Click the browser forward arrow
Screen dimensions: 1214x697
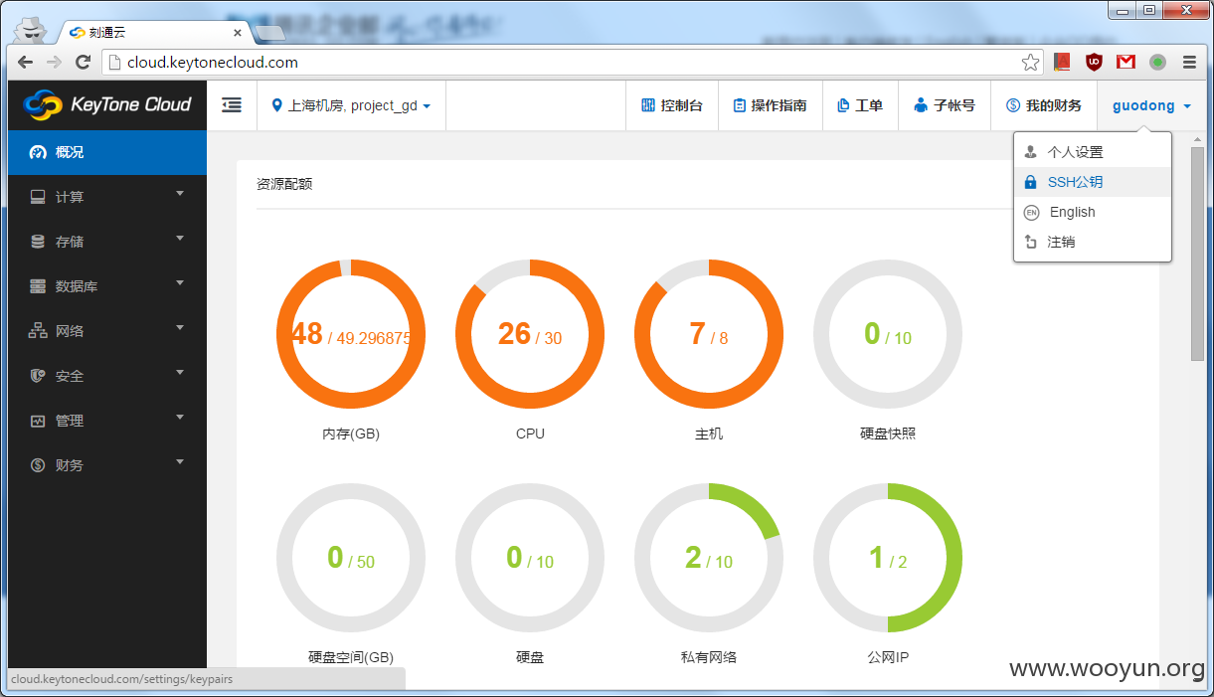pyautogui.click(x=54, y=62)
